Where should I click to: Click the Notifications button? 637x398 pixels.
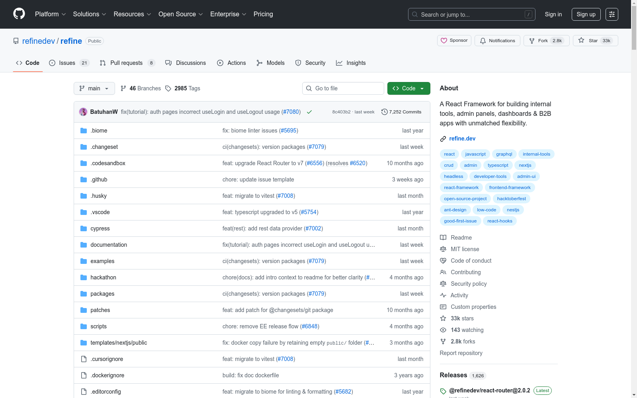497,41
